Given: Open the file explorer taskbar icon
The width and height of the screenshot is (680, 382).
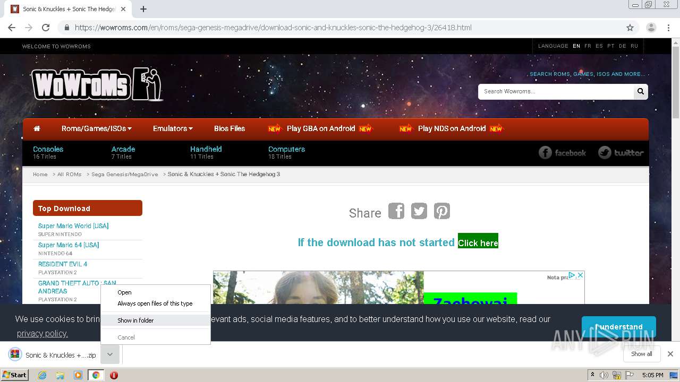Looking at the screenshot, I should pos(60,375).
